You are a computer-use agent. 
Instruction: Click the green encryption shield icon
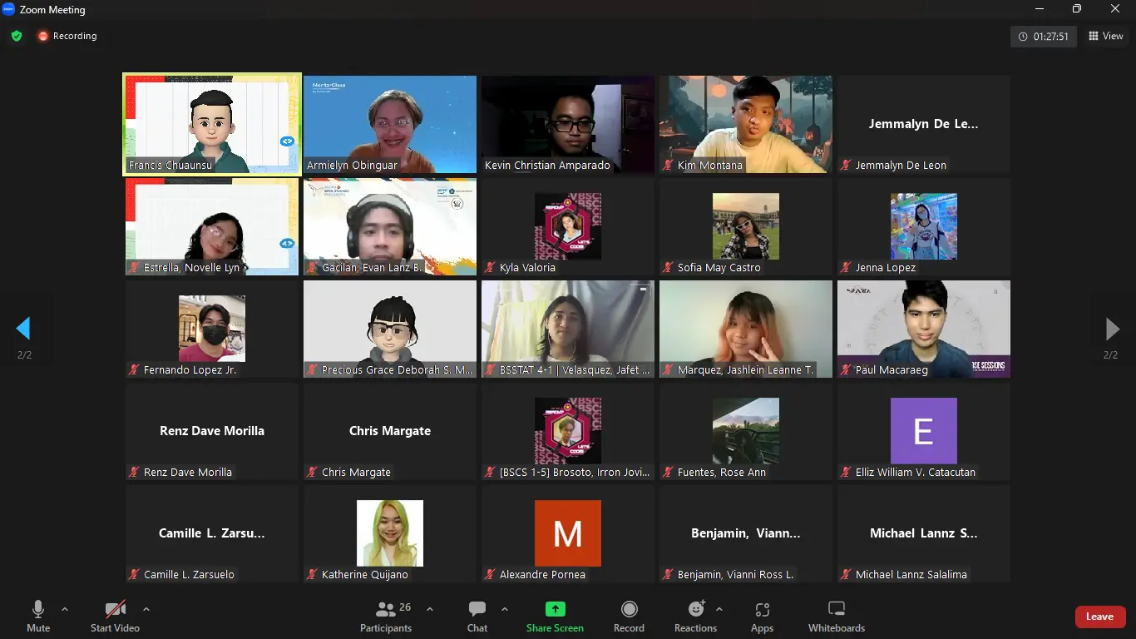(x=17, y=36)
